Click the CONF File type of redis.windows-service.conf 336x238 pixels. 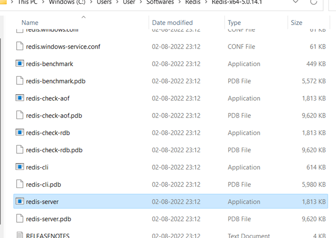click(241, 47)
